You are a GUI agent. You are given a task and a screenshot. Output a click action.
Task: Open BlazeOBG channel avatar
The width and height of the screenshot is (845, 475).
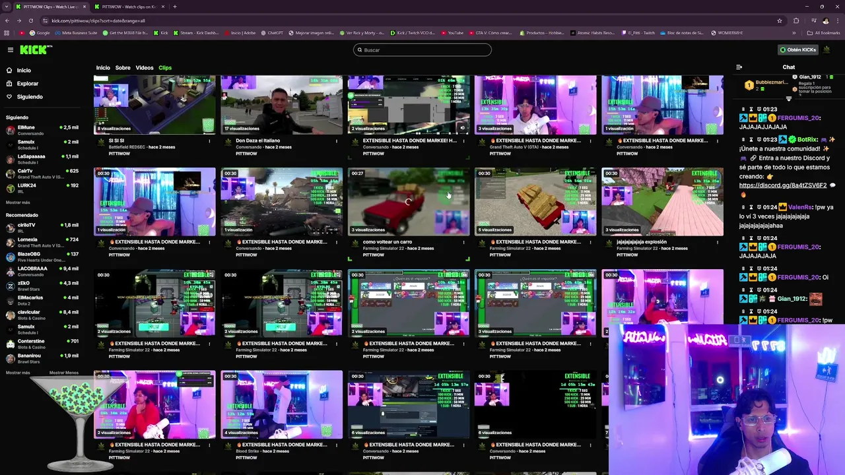coord(10,257)
